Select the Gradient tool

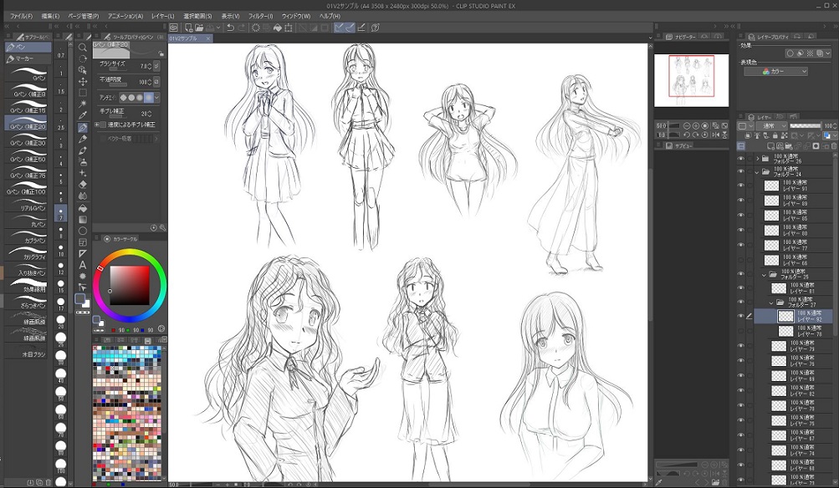(x=83, y=219)
